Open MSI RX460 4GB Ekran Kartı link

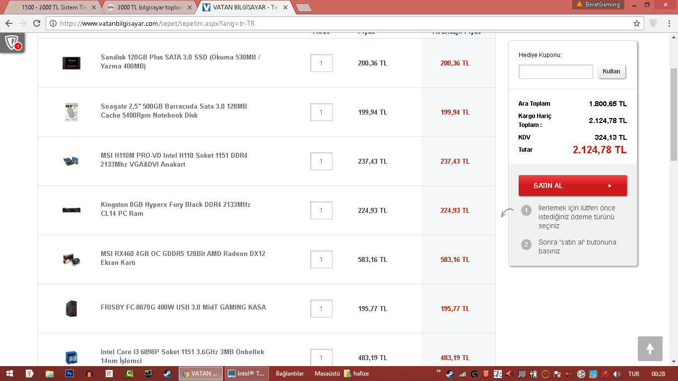[183, 258]
